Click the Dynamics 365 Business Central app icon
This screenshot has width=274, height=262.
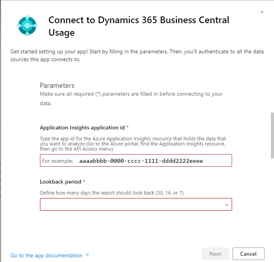click(27, 25)
